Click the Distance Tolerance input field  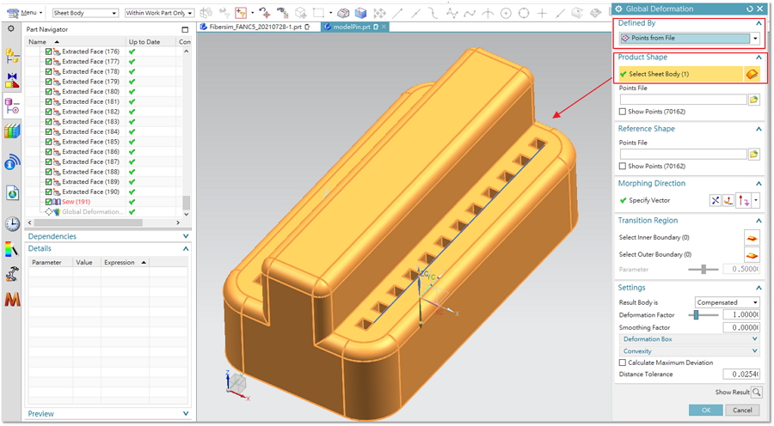point(741,374)
